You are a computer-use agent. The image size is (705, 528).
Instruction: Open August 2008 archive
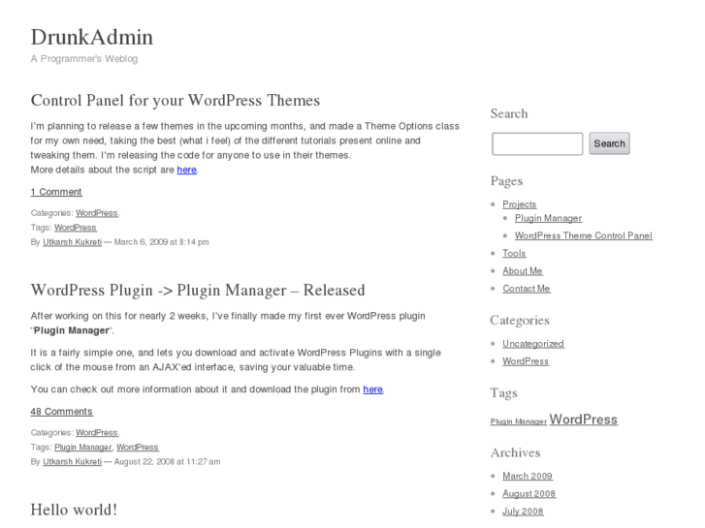[x=529, y=493]
